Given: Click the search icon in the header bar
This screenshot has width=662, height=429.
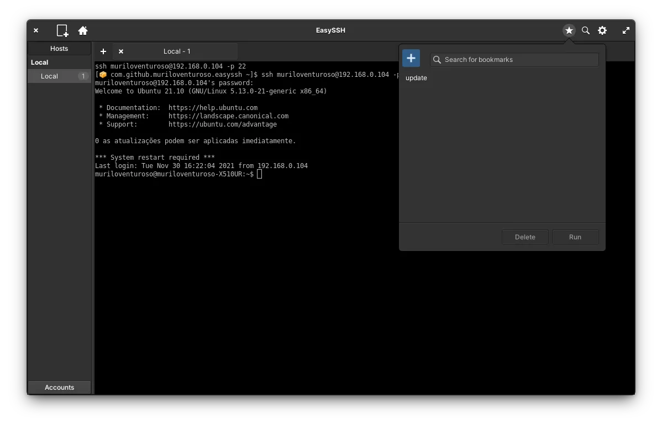Looking at the screenshot, I should [586, 30].
